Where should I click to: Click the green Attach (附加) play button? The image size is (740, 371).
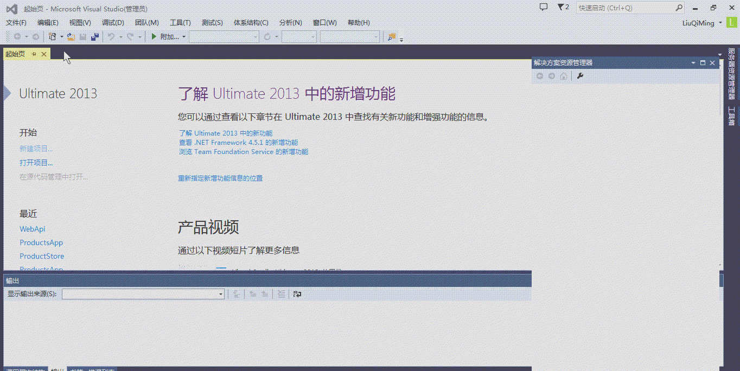click(154, 36)
